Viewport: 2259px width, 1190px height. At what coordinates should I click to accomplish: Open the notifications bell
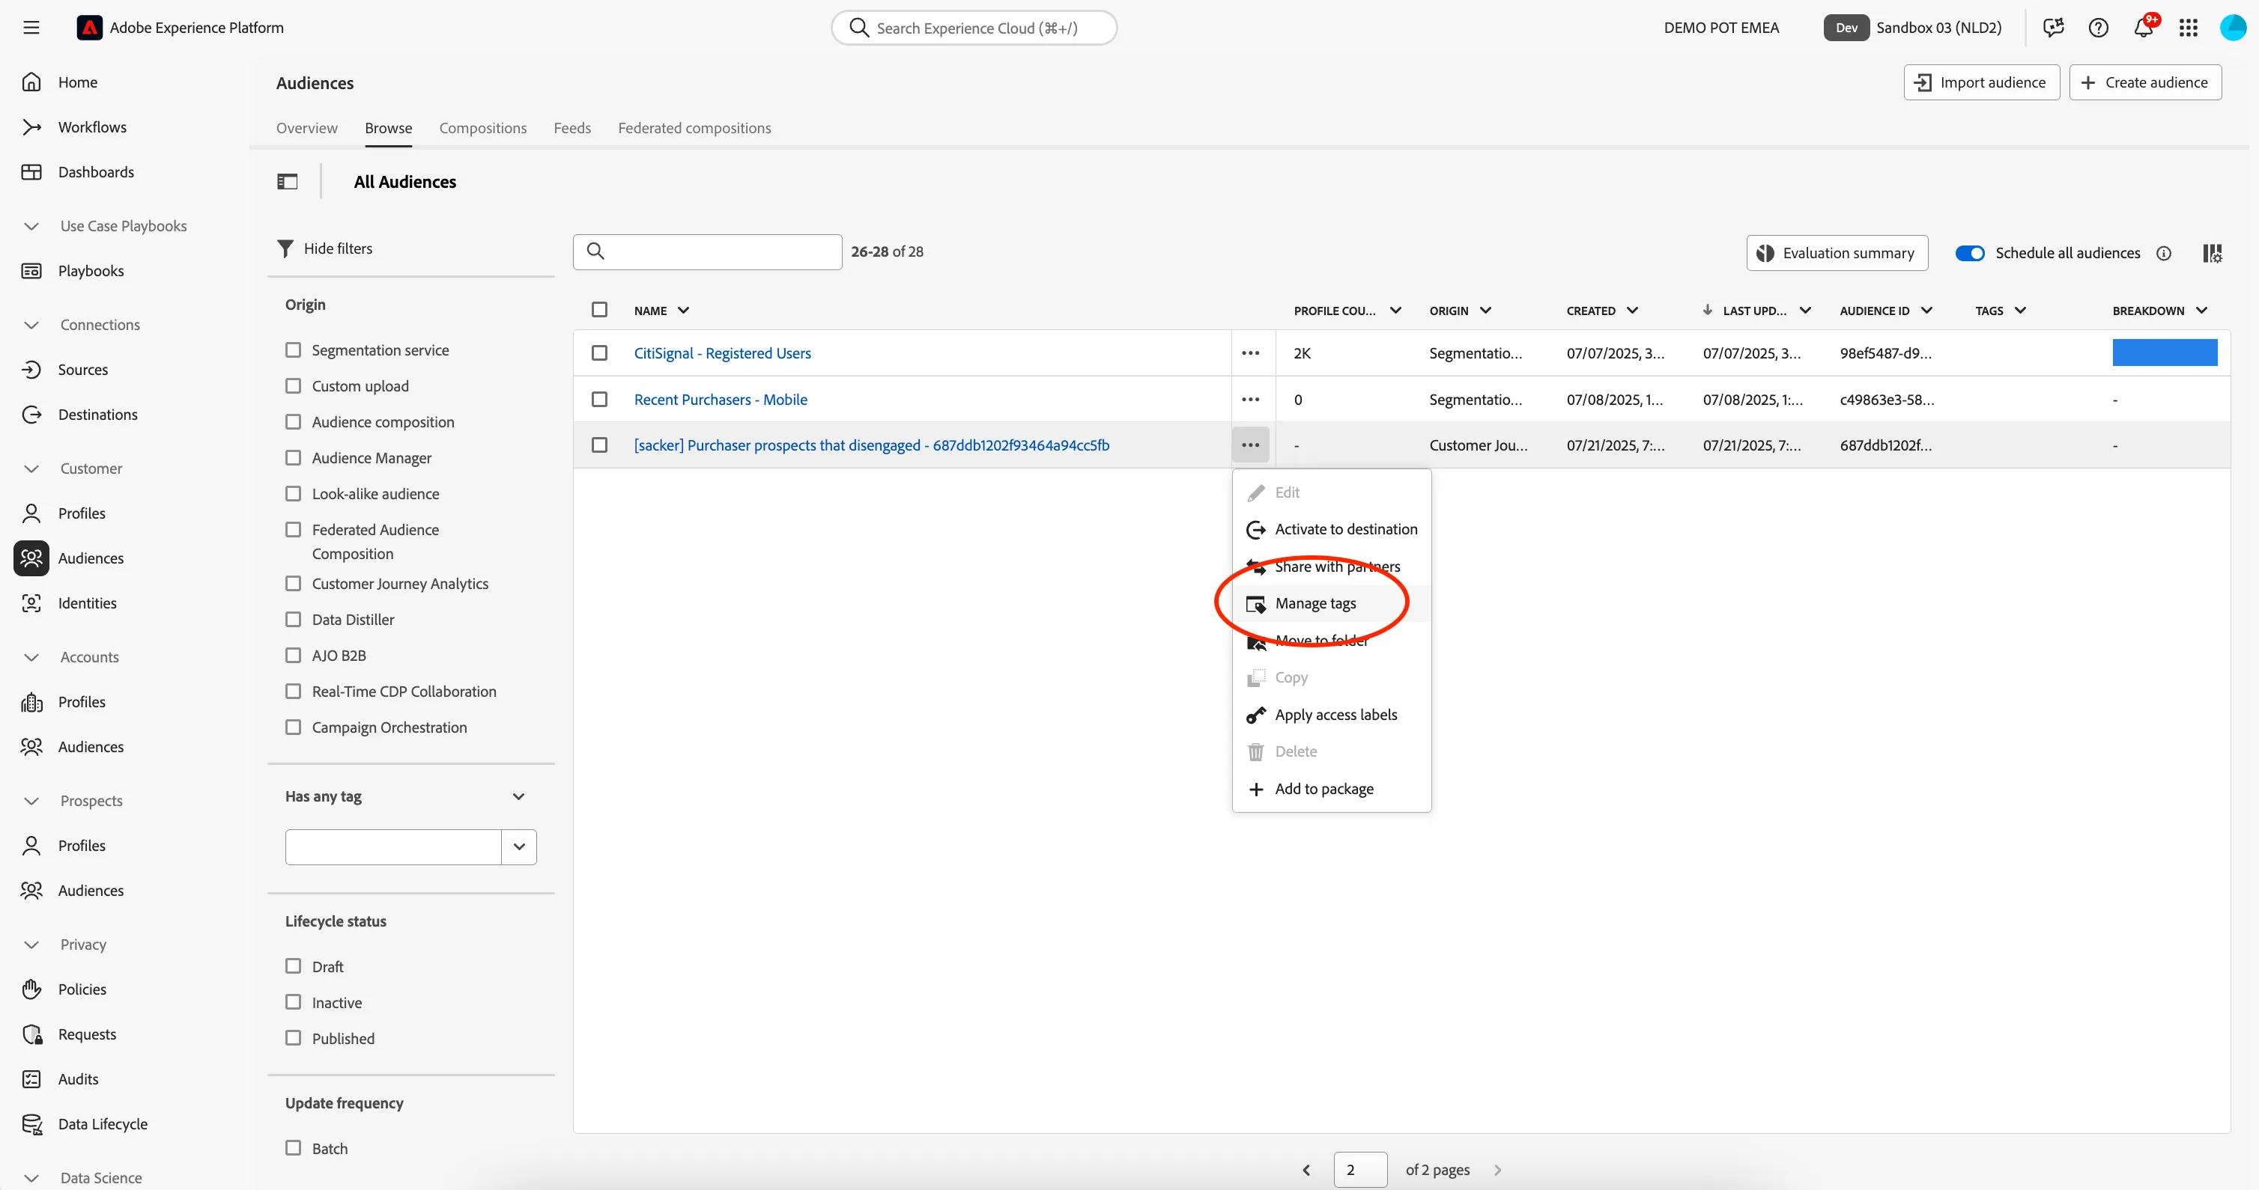(2143, 27)
